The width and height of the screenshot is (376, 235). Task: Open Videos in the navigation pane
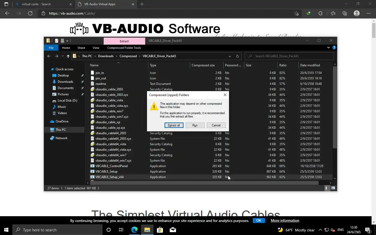[x=62, y=113]
